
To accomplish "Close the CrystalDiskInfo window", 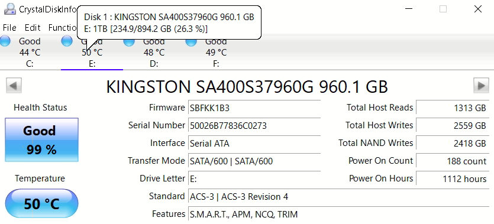I will coord(477,9).
